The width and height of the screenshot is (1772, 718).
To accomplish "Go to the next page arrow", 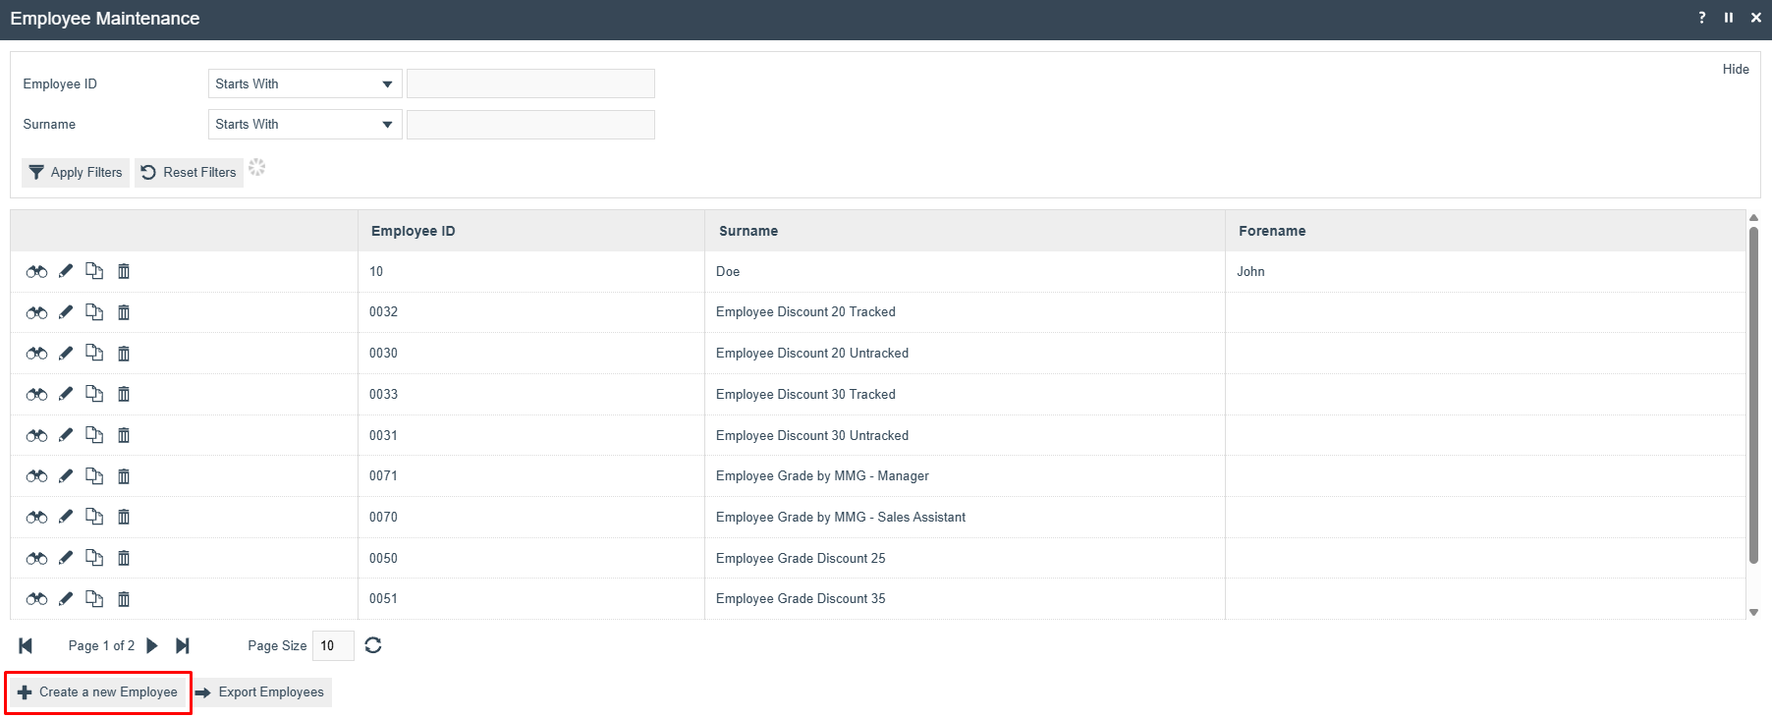I will point(152,645).
